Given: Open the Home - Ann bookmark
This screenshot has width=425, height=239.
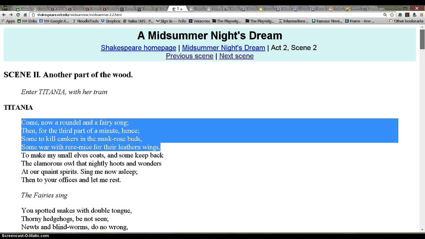Looking at the screenshot, I should pos(360,21).
